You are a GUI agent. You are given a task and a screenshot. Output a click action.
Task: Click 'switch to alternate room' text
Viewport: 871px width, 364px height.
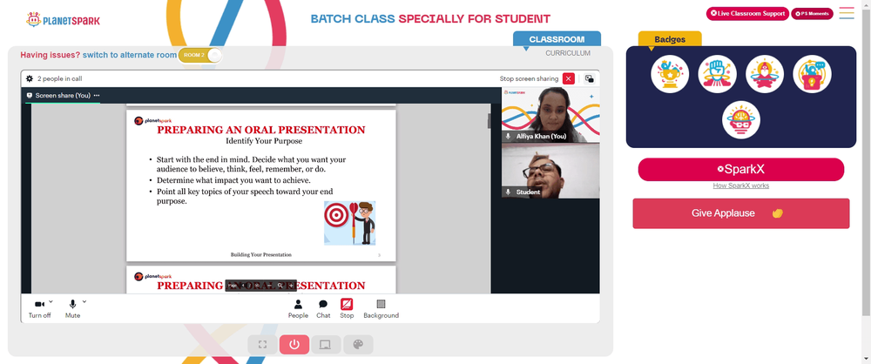pos(130,55)
